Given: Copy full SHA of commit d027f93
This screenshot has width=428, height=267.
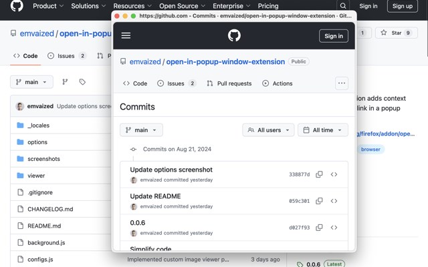Looking at the screenshot, I should 319,228.
